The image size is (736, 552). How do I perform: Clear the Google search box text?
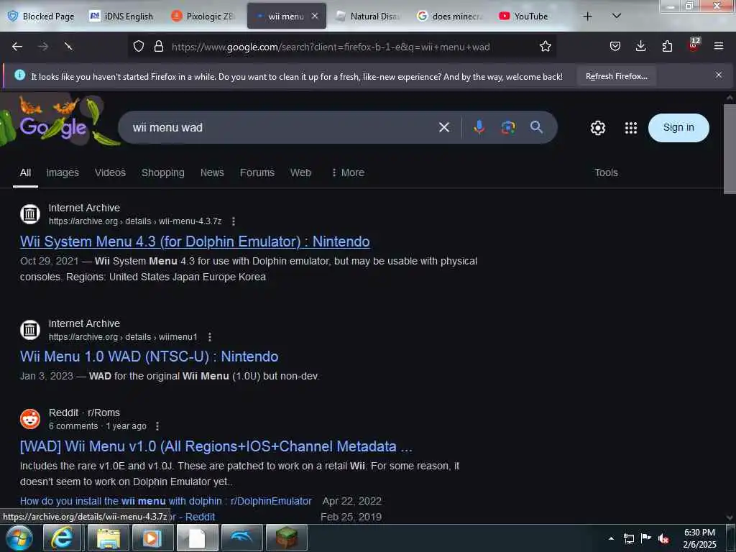pyautogui.click(x=444, y=127)
